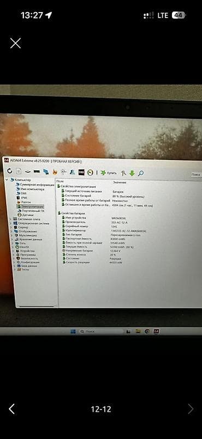Select Суммарная информация in the tree

click(x=35, y=185)
